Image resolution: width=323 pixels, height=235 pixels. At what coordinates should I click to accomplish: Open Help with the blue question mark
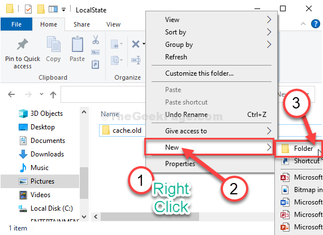click(x=315, y=24)
